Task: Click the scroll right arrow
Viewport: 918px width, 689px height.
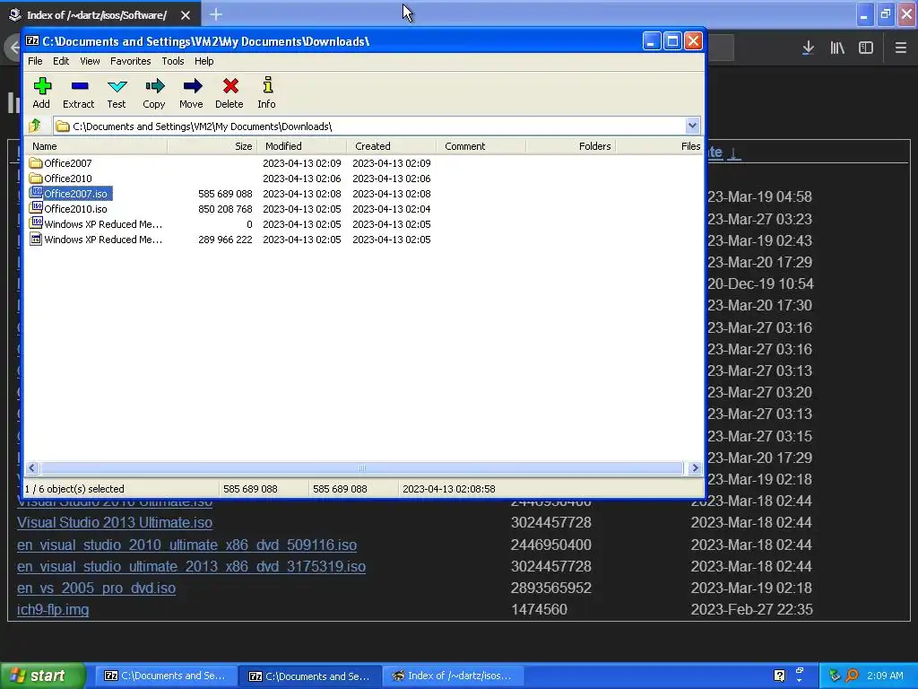Action: pos(695,468)
